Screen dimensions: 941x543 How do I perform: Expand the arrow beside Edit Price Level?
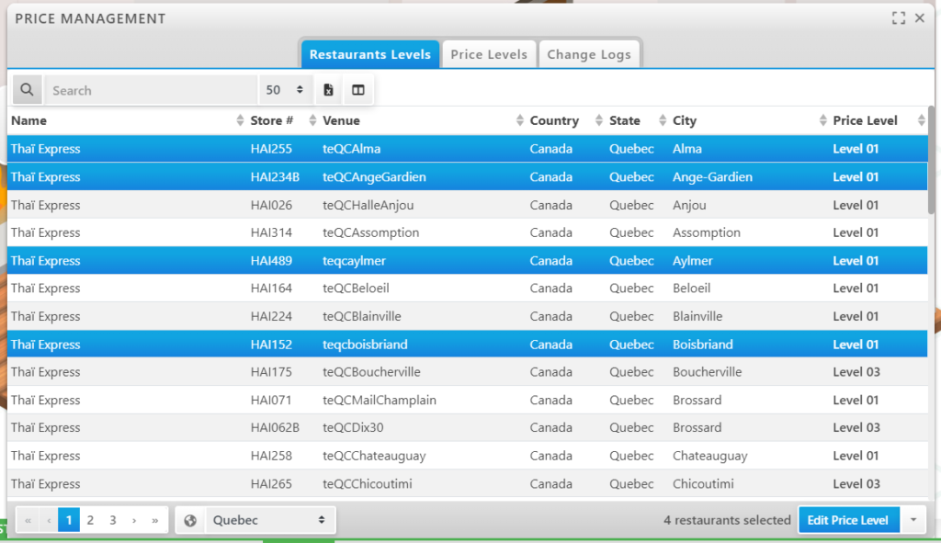point(913,520)
